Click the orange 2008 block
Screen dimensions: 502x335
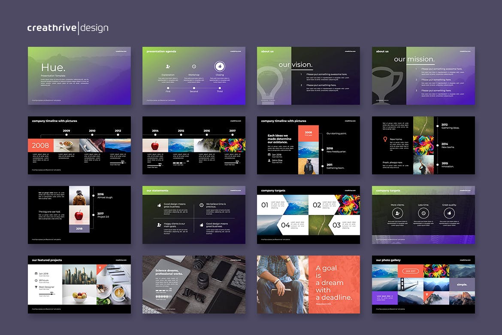(41, 145)
